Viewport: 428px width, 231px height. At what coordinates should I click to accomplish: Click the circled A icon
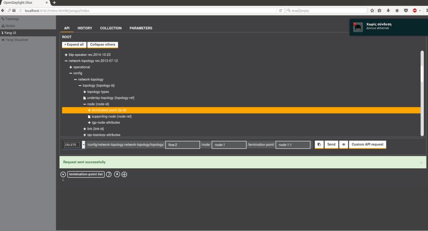tap(117, 174)
